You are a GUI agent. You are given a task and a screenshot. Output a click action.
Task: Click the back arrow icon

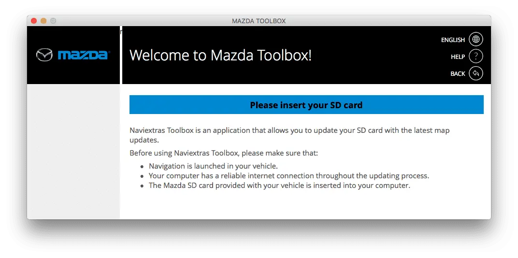(x=475, y=73)
